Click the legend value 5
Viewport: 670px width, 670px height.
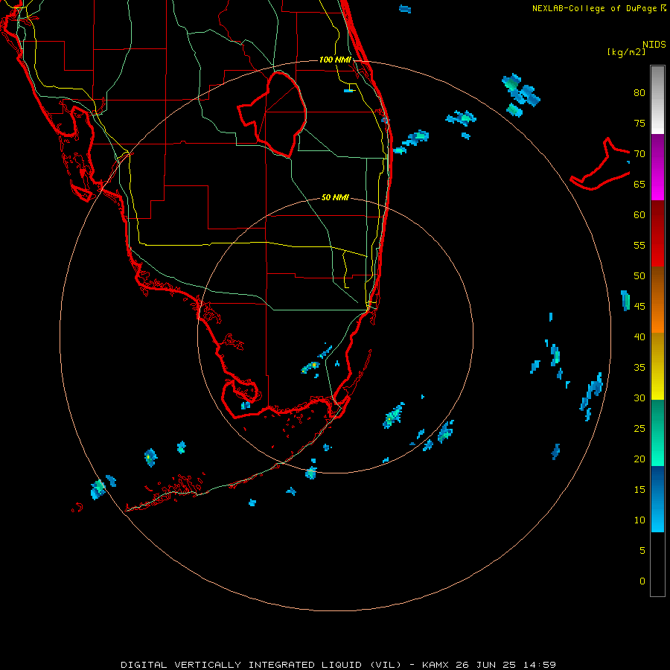(642, 551)
